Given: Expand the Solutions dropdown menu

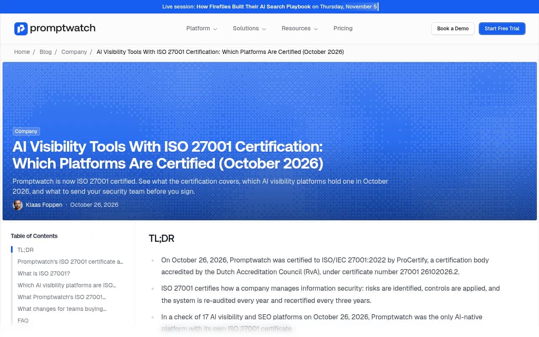Looking at the screenshot, I should (249, 28).
